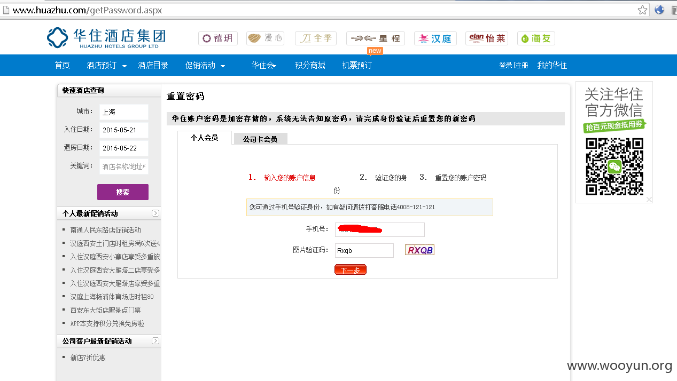Open 西安东大街店赠景点门票 link
Image resolution: width=677 pixels, height=381 pixels.
pyautogui.click(x=105, y=310)
